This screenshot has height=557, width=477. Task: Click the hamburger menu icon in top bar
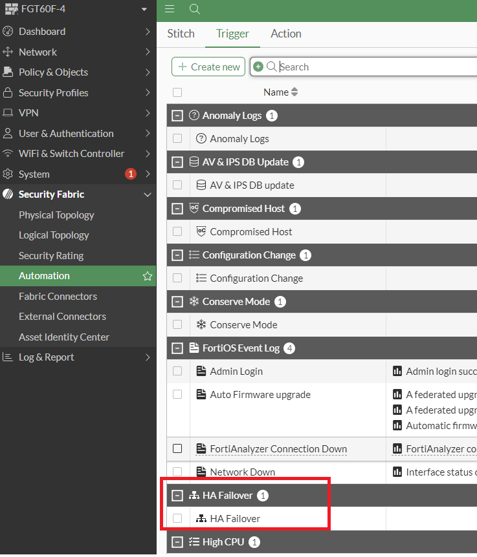coord(170,9)
